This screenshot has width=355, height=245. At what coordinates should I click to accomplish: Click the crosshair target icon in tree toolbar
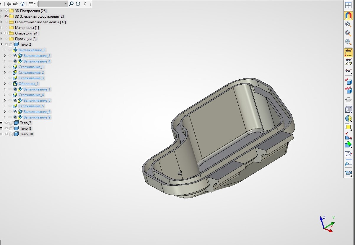pyautogui.click(x=78, y=4)
